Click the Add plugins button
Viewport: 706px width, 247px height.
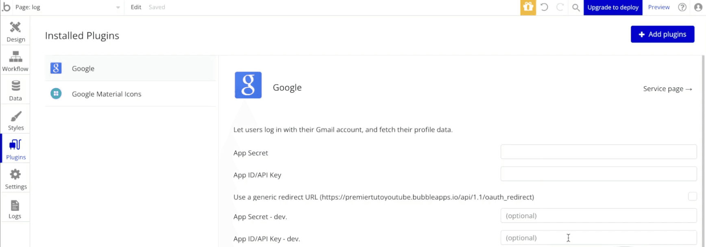(x=662, y=34)
